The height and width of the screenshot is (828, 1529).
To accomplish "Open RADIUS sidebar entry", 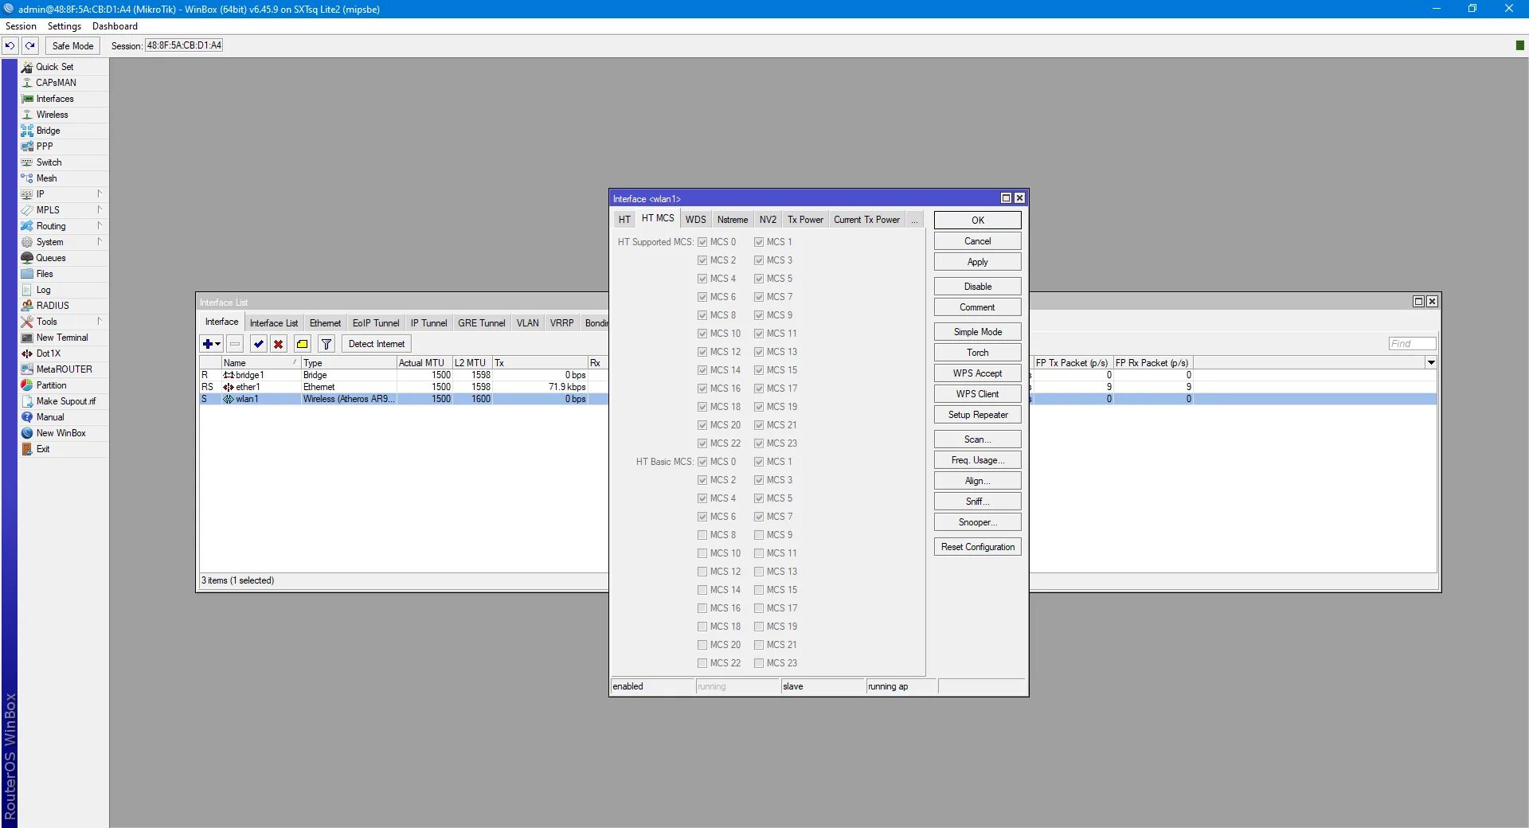I will click(53, 306).
